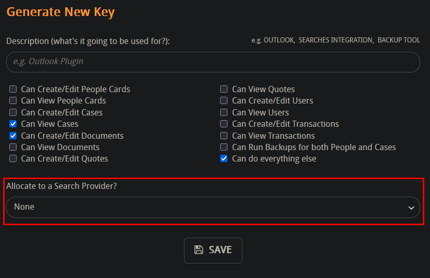Check Can Create/Edit Cases option
The height and width of the screenshot is (278, 430).
[13, 112]
